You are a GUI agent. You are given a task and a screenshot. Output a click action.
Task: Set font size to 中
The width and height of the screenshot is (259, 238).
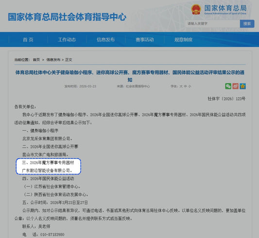coord(185,86)
